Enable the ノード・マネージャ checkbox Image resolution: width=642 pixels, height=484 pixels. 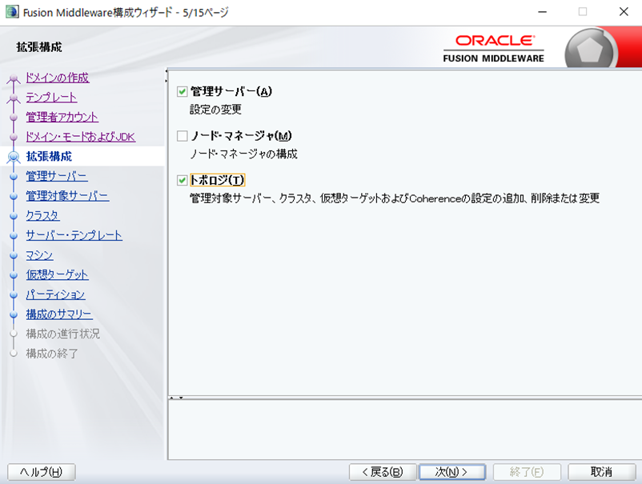click(x=183, y=136)
